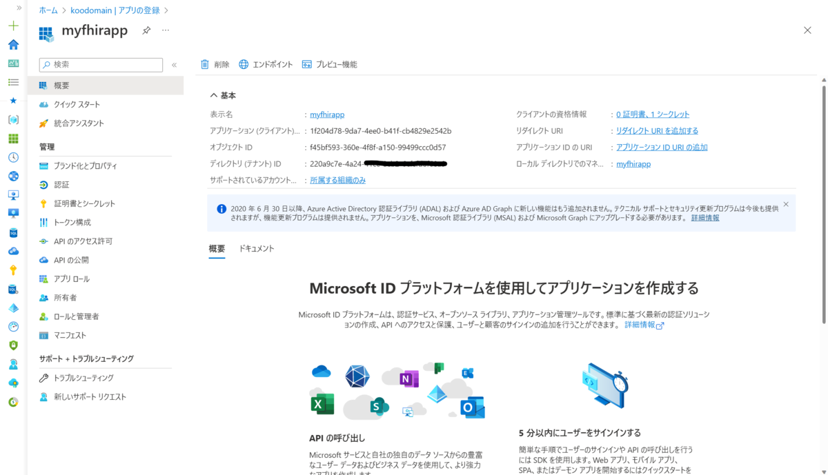Click the 5 分以内にユーザーをサインインする heading
828x475 pixels.
(x=580, y=433)
